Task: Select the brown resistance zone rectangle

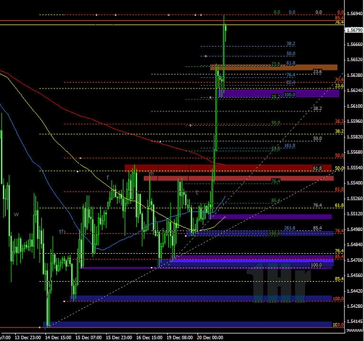Action: [274, 68]
